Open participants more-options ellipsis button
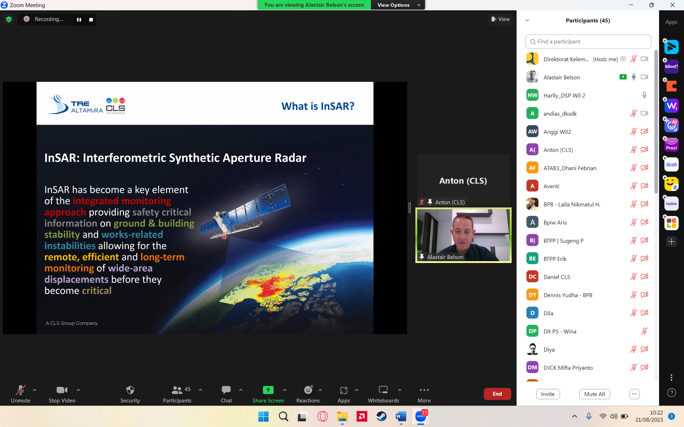 [x=634, y=394]
